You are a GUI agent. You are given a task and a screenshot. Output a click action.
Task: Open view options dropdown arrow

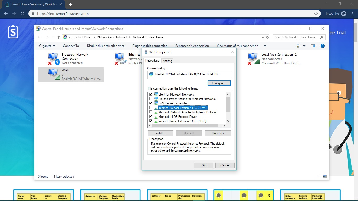304,46
